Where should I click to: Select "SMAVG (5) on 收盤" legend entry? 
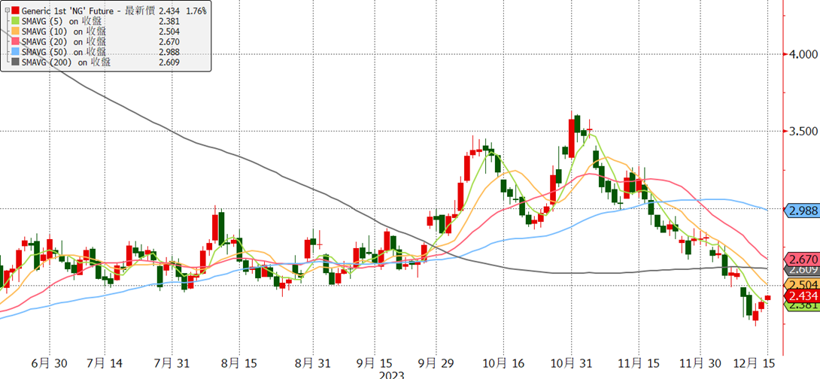pyautogui.click(x=61, y=20)
